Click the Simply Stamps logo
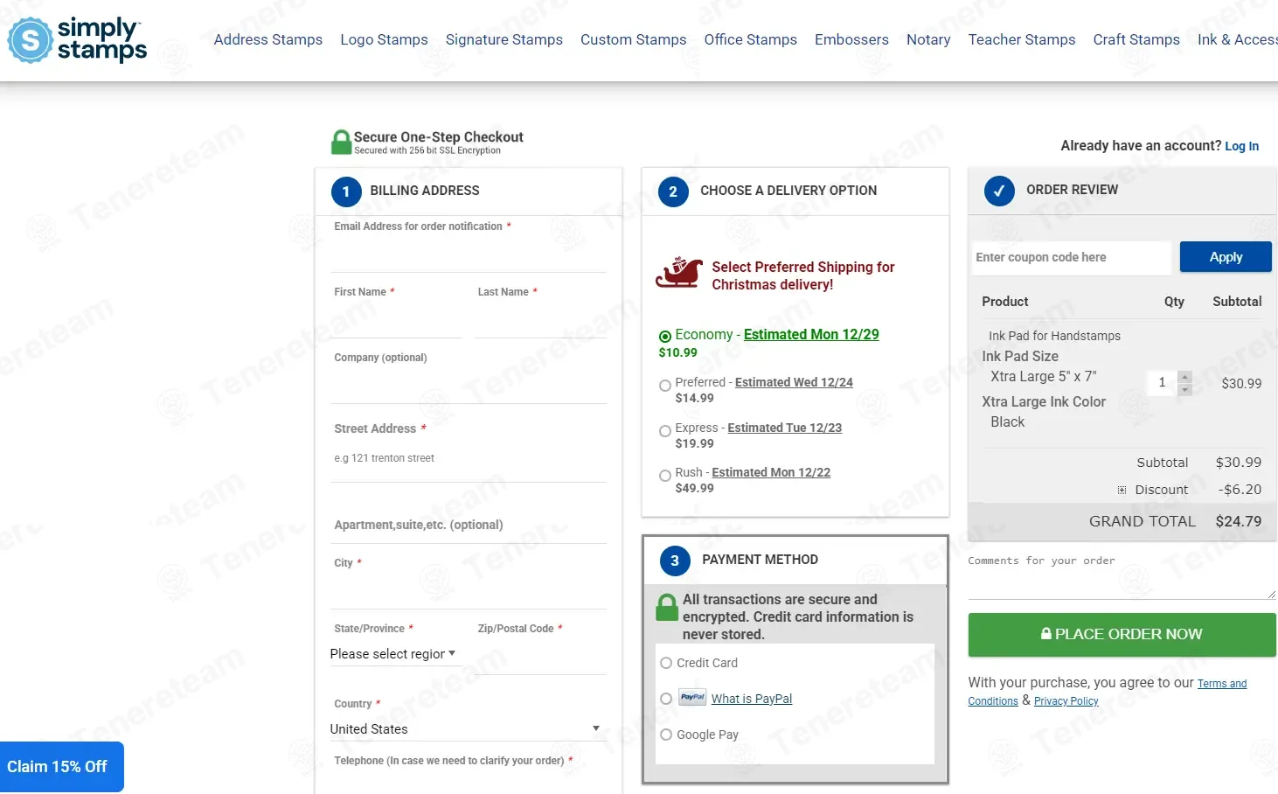 coord(77,40)
